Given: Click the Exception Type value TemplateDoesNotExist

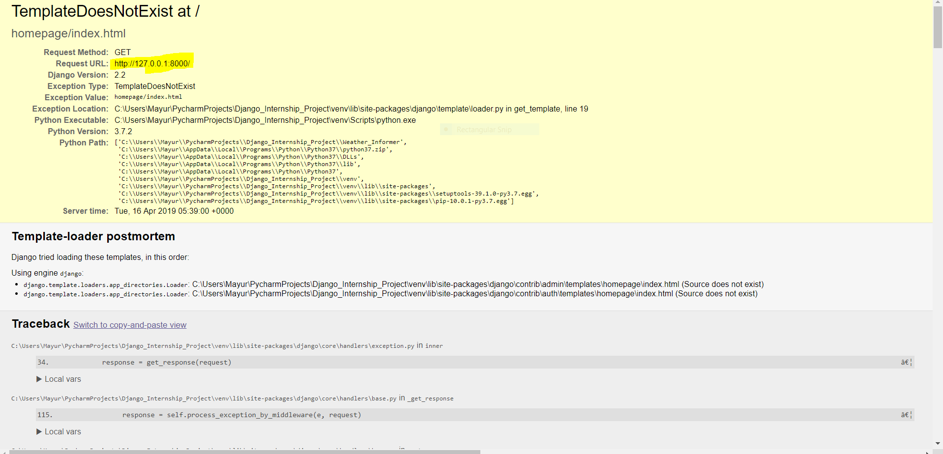Looking at the screenshot, I should pyautogui.click(x=155, y=86).
